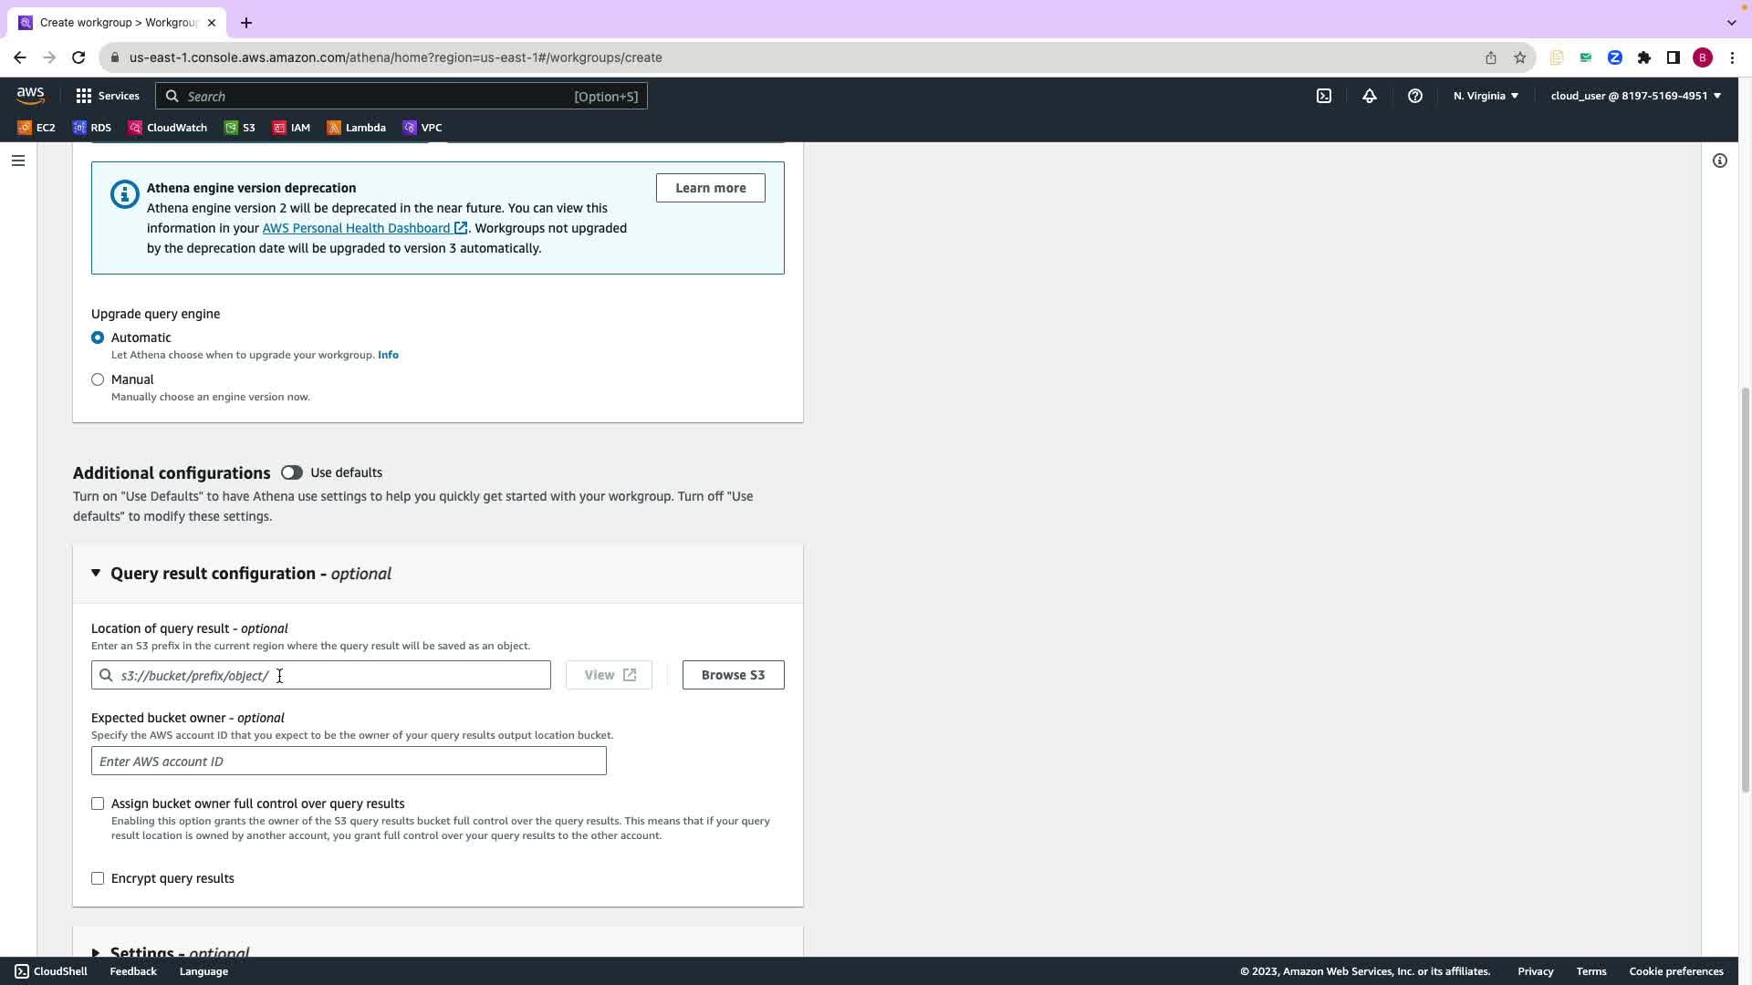
Task: Click the Browse S3 button
Action: 733,675
